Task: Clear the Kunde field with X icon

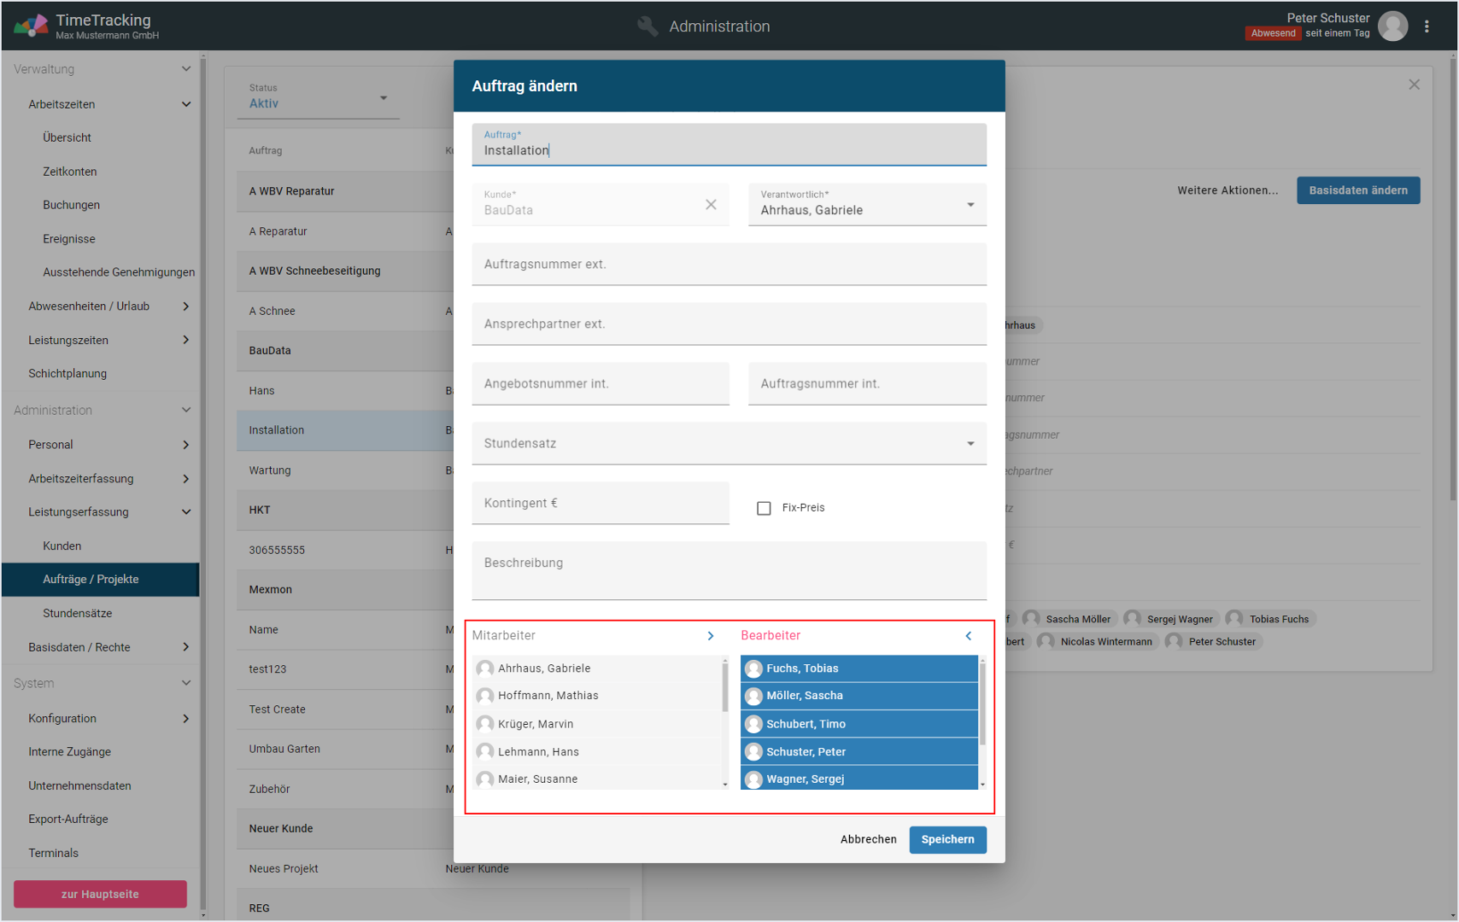Action: 711,205
